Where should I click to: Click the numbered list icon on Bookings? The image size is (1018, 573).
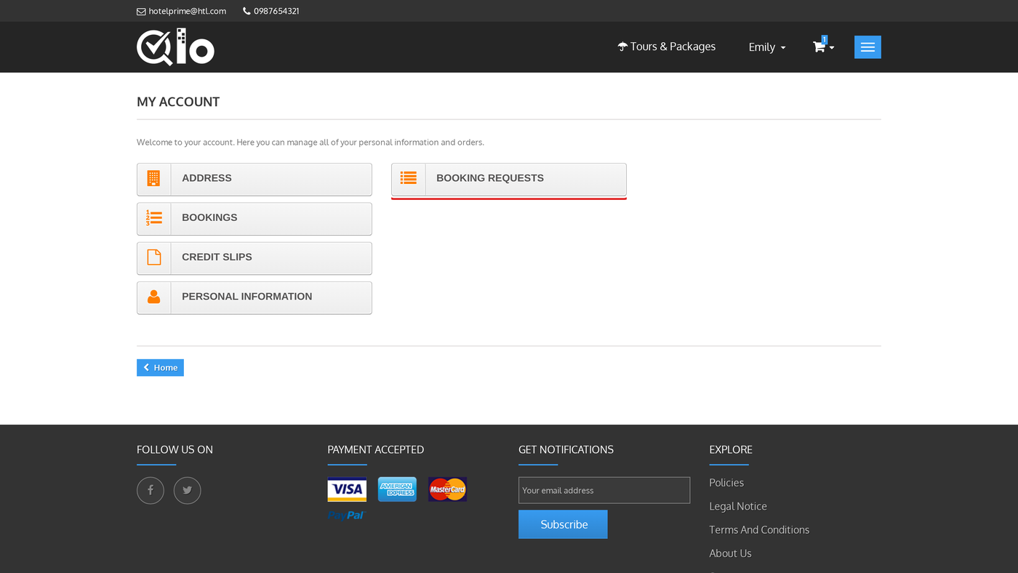click(153, 217)
